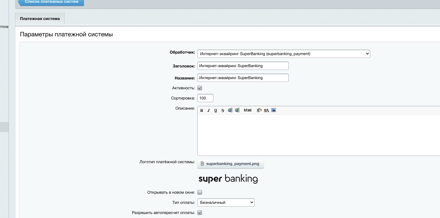
Task: Click the Логотип платёжной системы: label
Action: [167, 162]
